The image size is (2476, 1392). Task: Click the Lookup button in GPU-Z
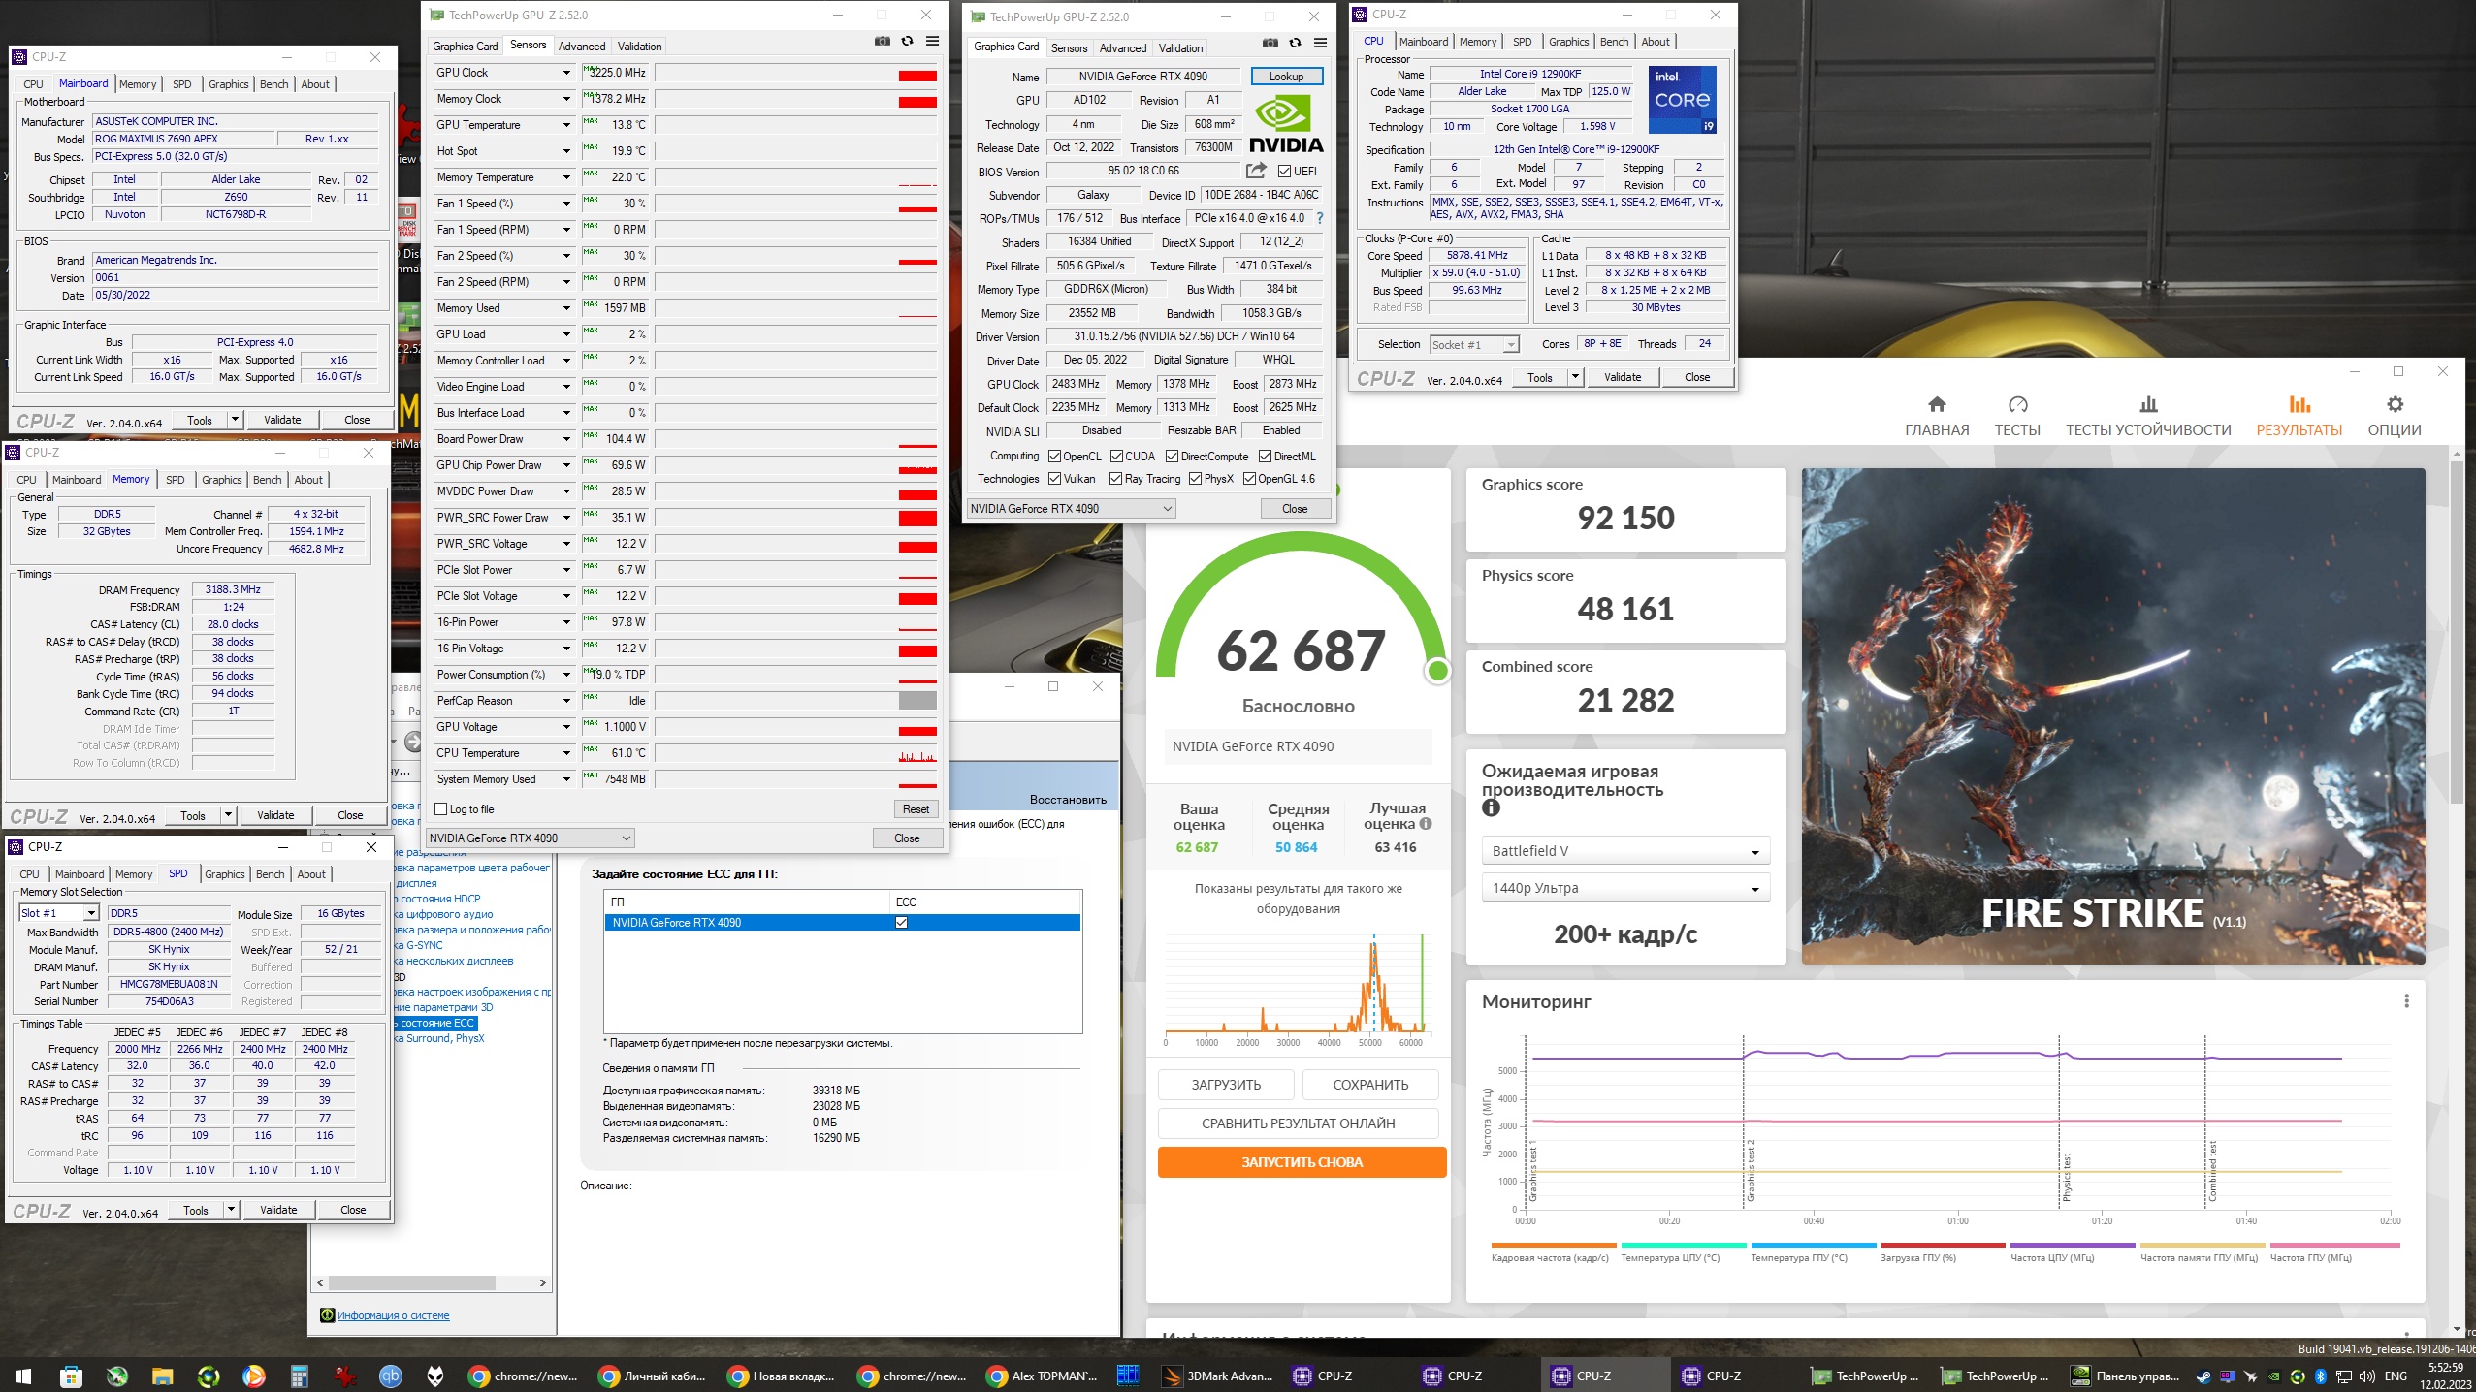[1286, 77]
